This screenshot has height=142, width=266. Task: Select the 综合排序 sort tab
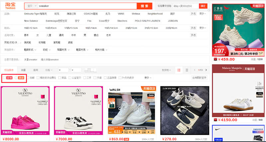click(9, 70)
